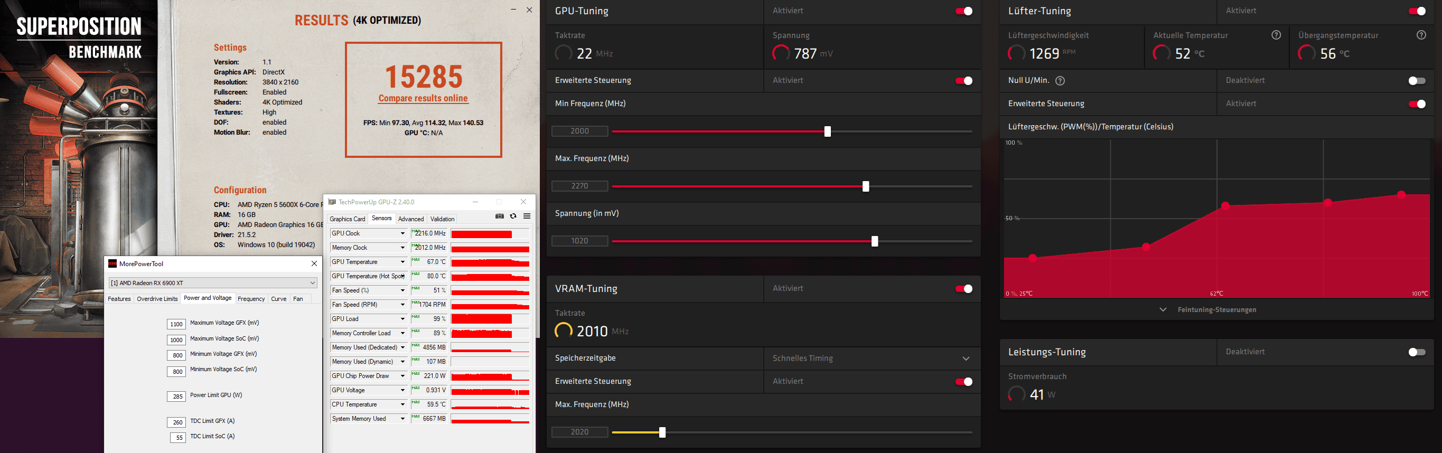Open the GPU Clock sensor dropdown
This screenshot has height=453, width=1442.
click(402, 233)
